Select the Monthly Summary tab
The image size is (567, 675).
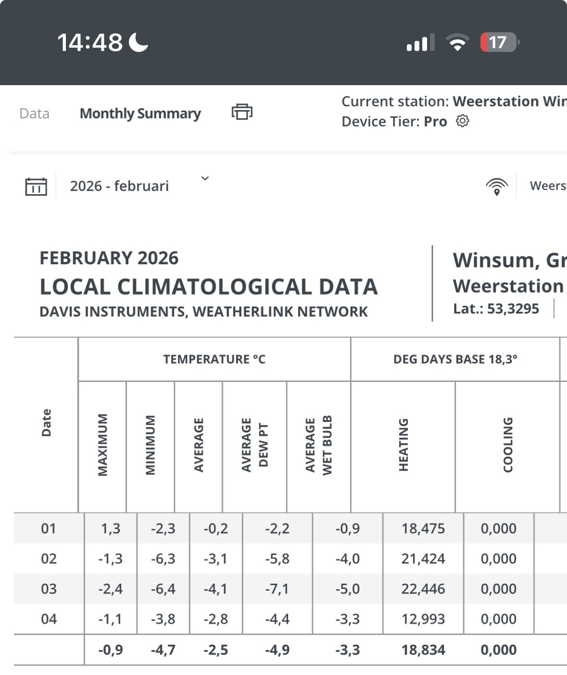[x=140, y=114]
